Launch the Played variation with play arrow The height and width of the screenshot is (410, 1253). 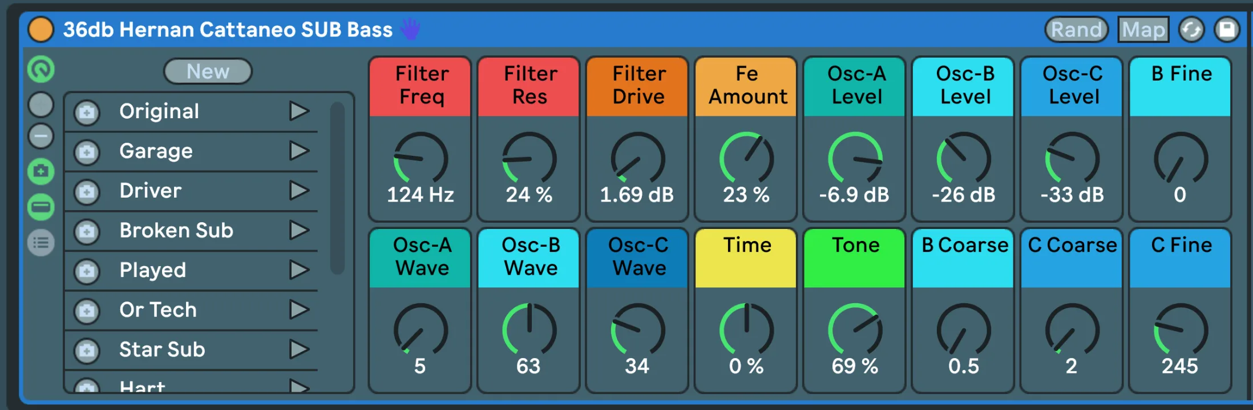(x=299, y=270)
